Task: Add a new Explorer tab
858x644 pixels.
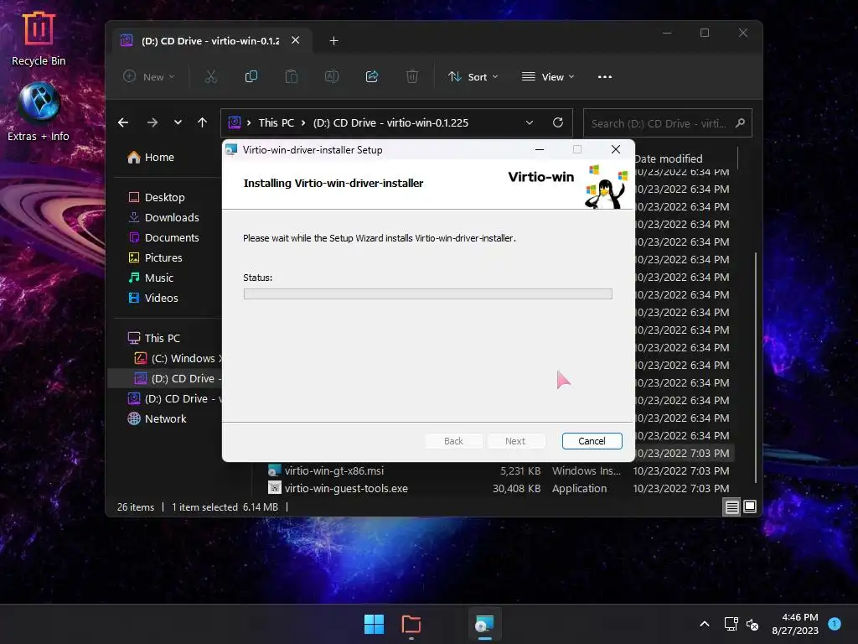Action: pos(333,41)
